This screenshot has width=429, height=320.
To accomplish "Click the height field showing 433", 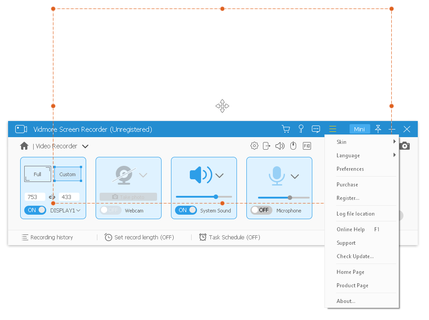I will pos(69,197).
